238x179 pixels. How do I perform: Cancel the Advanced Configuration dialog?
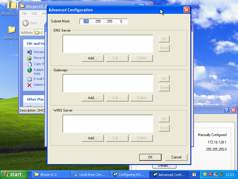click(176, 157)
